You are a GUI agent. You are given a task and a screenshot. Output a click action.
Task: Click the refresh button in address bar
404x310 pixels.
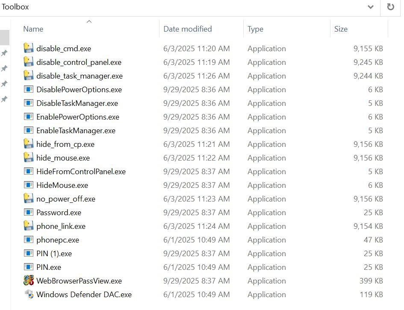coord(390,7)
